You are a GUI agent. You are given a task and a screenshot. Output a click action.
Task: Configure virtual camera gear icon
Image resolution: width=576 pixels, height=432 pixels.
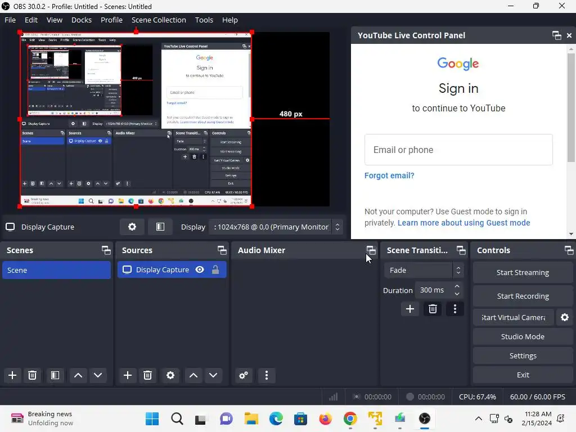click(565, 317)
